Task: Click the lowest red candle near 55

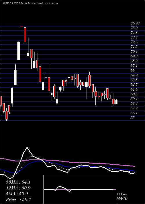Action: pyautogui.click(x=6, y=115)
